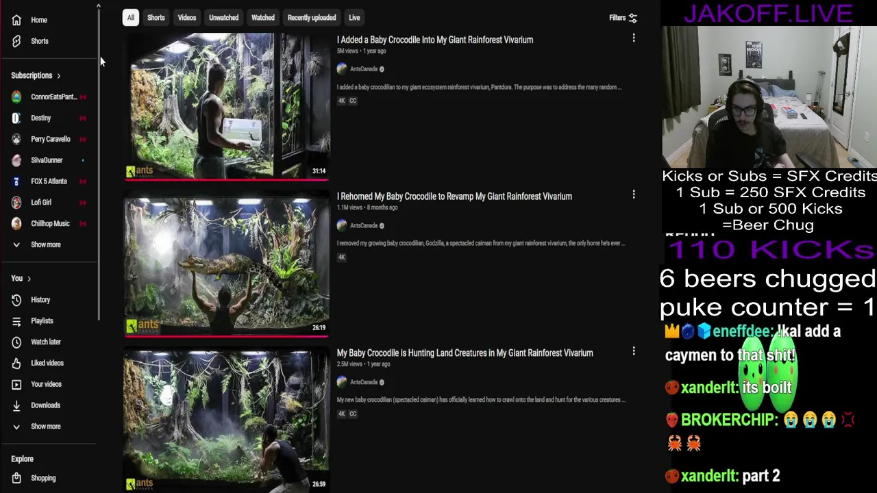Click the 'Watch later' sidebar label
Screen dimensions: 877x493
[x=46, y=342]
